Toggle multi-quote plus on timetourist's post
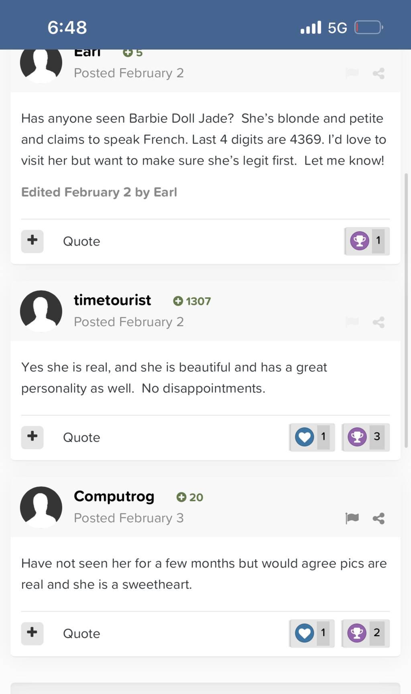Viewport: 411px width, 694px height. (32, 437)
